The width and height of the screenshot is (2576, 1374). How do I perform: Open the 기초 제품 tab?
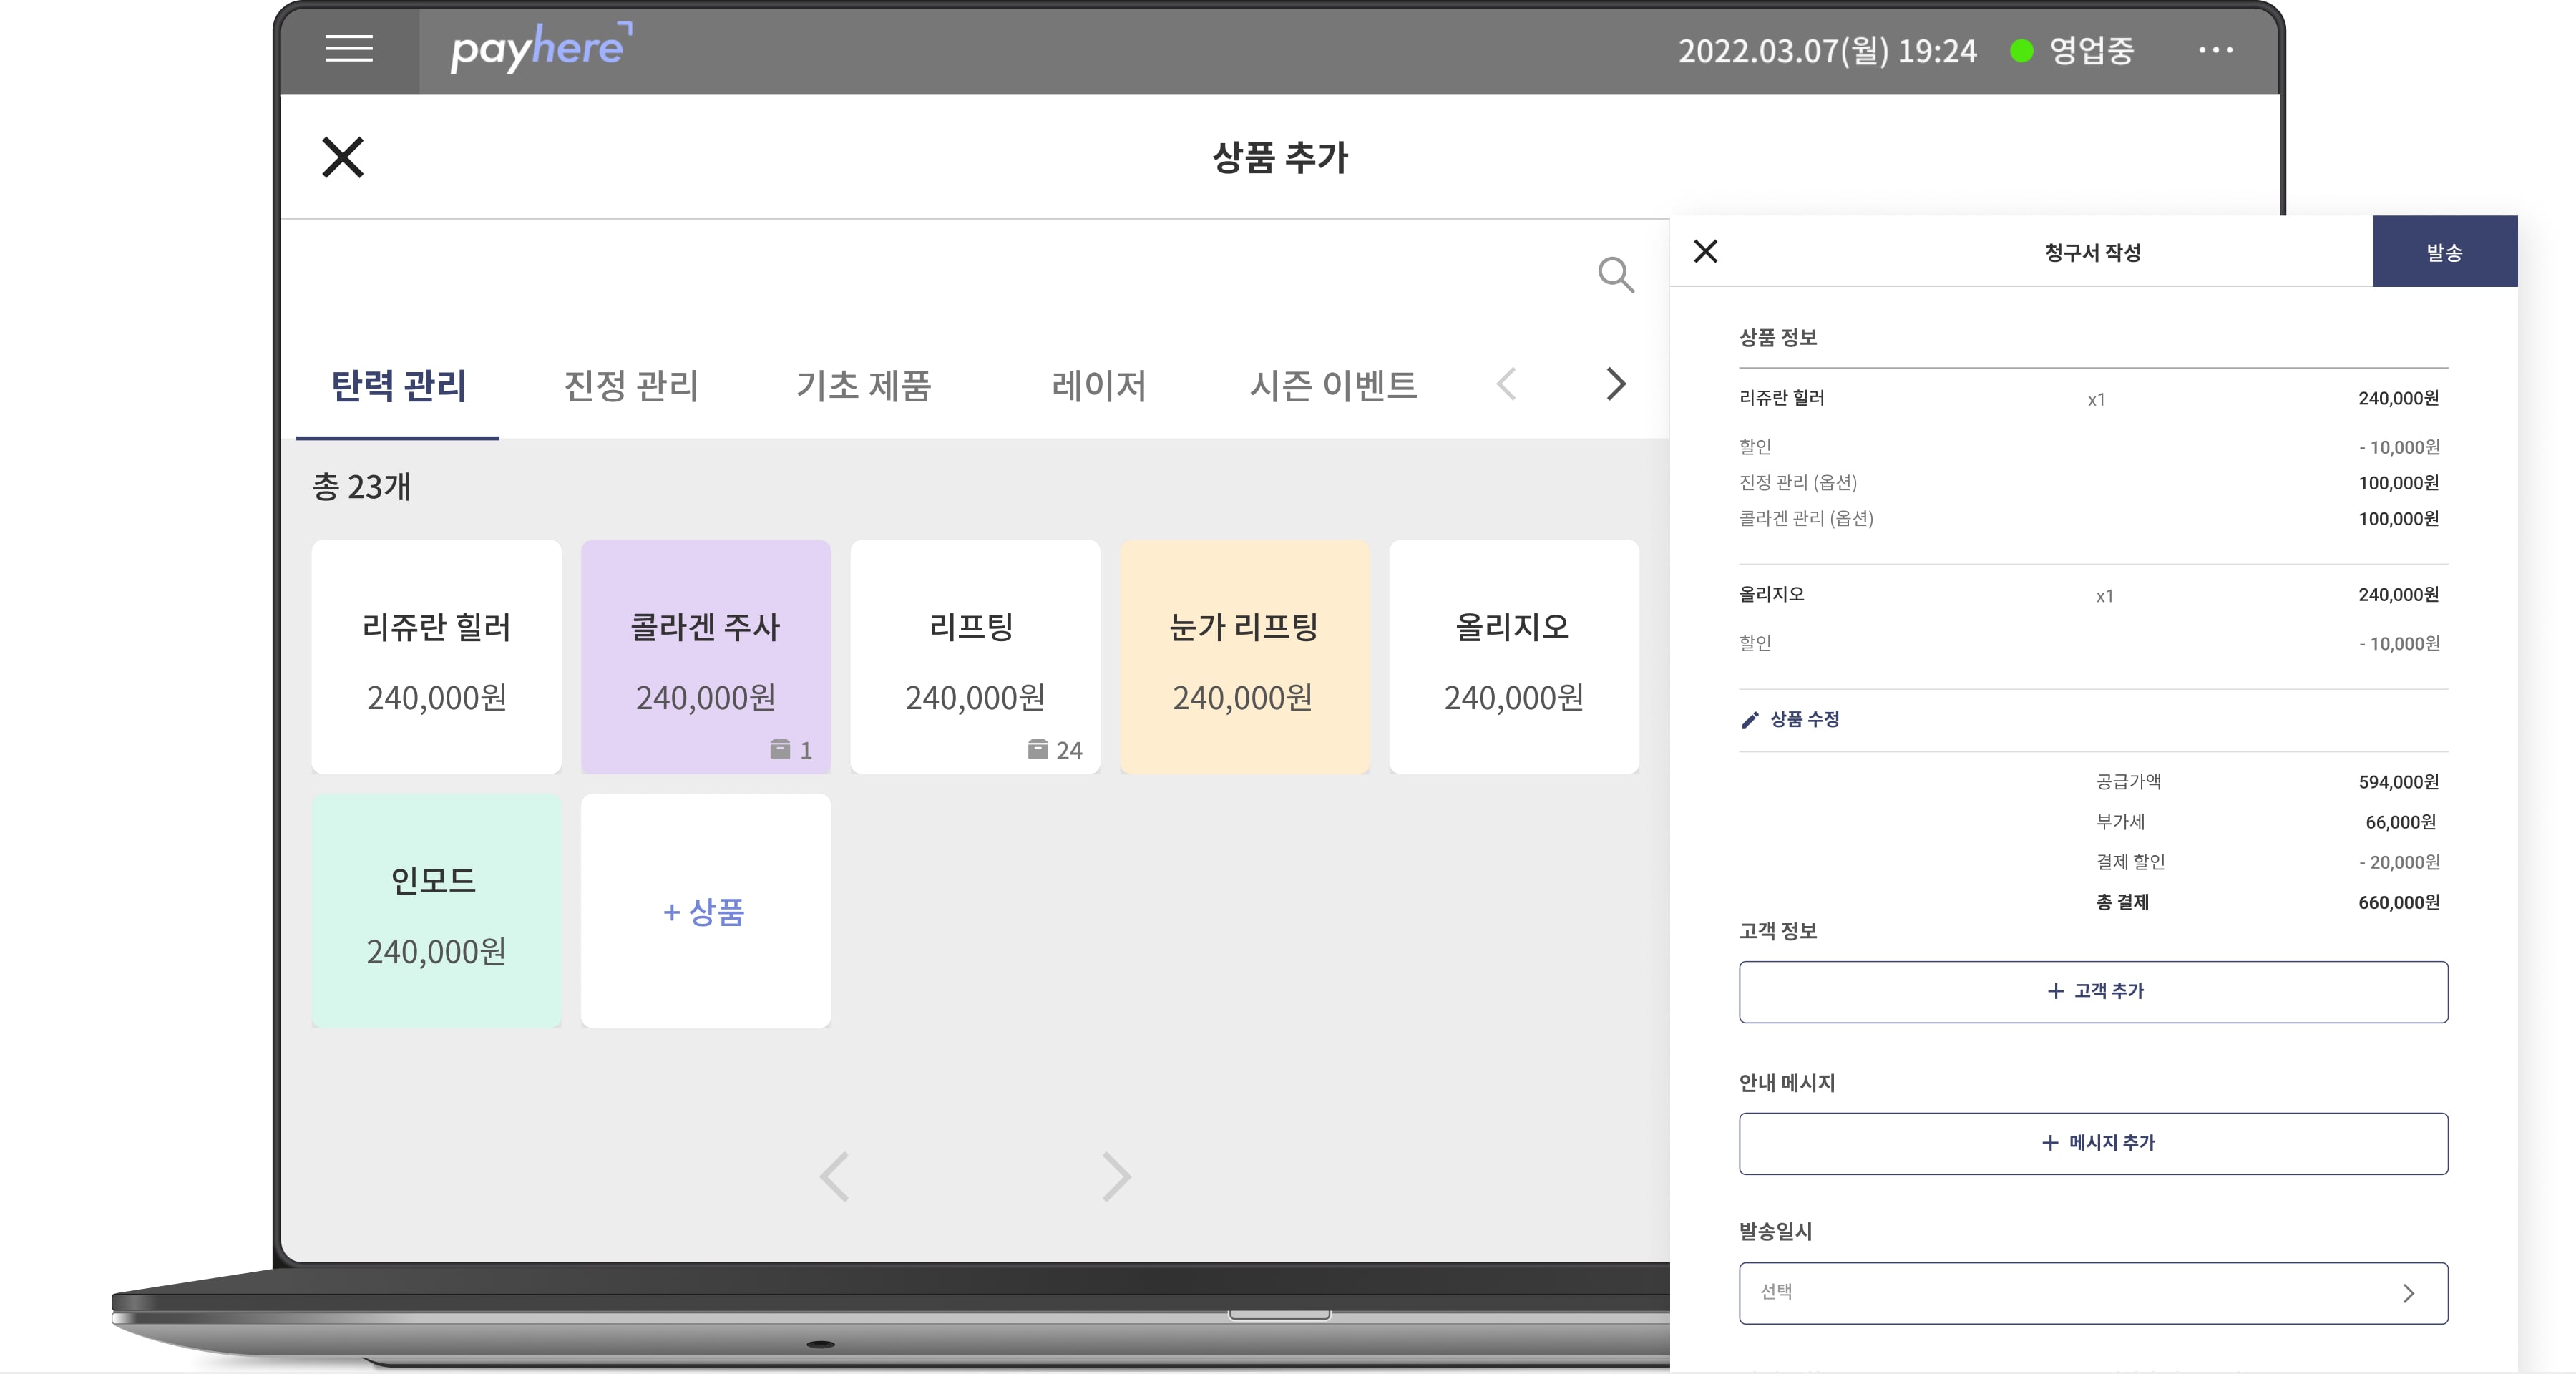[864, 386]
